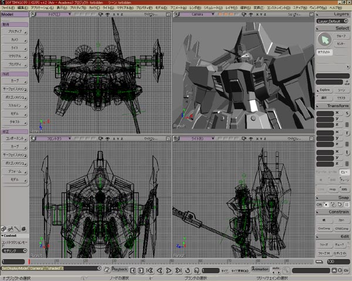The image size is (352, 281).
Task: Toggle the playback loop icon
Action: pyautogui.click(x=188, y=270)
